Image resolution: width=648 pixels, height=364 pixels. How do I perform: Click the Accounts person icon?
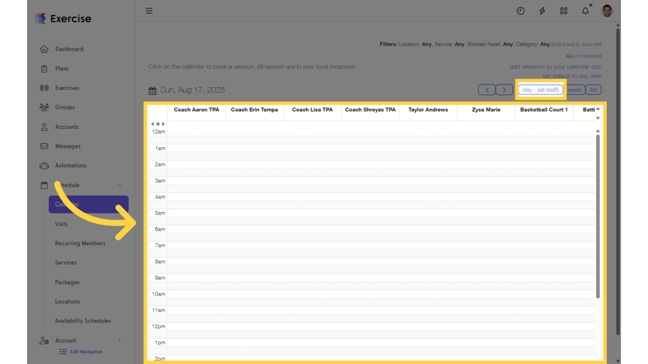click(44, 127)
